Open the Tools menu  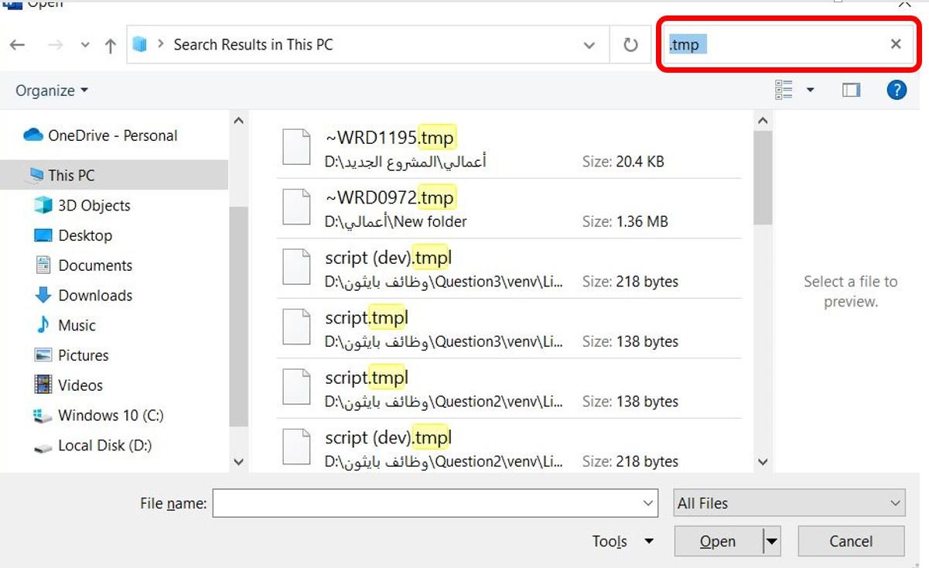pyautogui.click(x=623, y=542)
